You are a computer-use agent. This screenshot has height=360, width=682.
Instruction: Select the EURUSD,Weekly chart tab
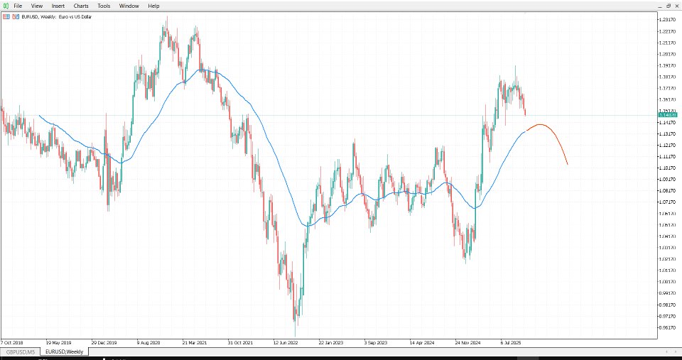(64, 351)
